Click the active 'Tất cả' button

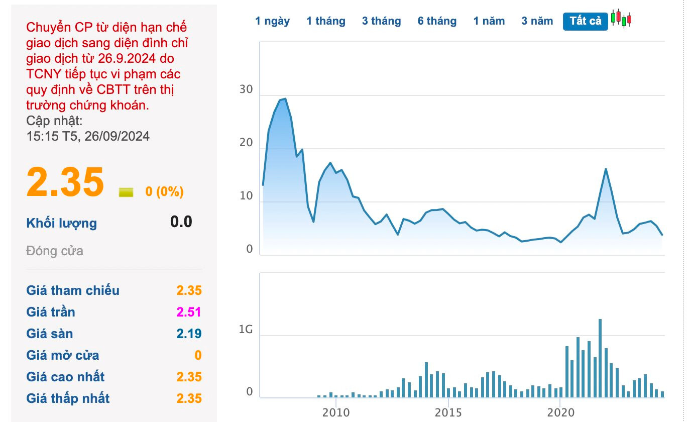coord(585,21)
